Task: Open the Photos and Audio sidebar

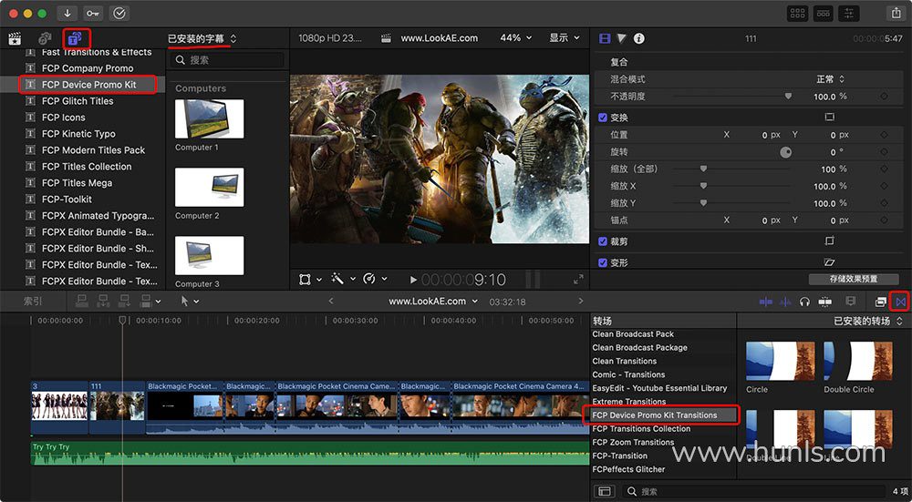Action: coord(45,39)
